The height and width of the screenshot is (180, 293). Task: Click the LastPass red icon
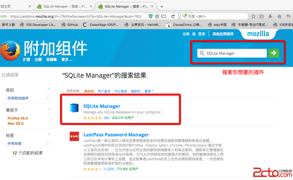[74, 136]
